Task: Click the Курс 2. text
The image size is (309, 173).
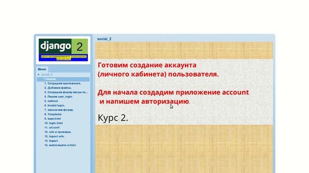Action: click(113, 118)
